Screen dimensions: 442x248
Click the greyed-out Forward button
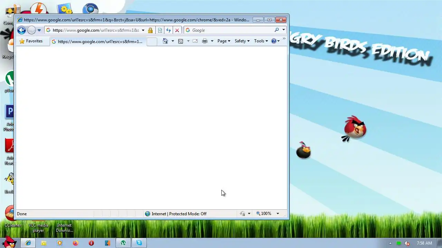(31, 30)
